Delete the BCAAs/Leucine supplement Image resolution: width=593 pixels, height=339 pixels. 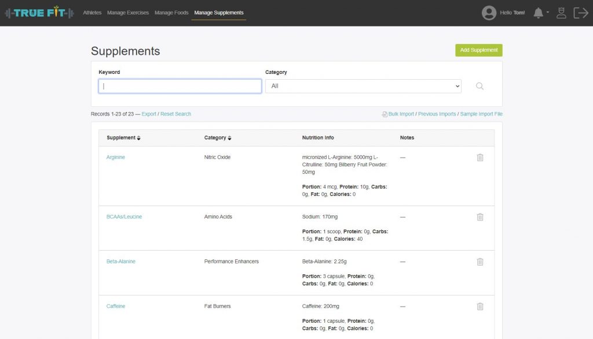point(480,217)
